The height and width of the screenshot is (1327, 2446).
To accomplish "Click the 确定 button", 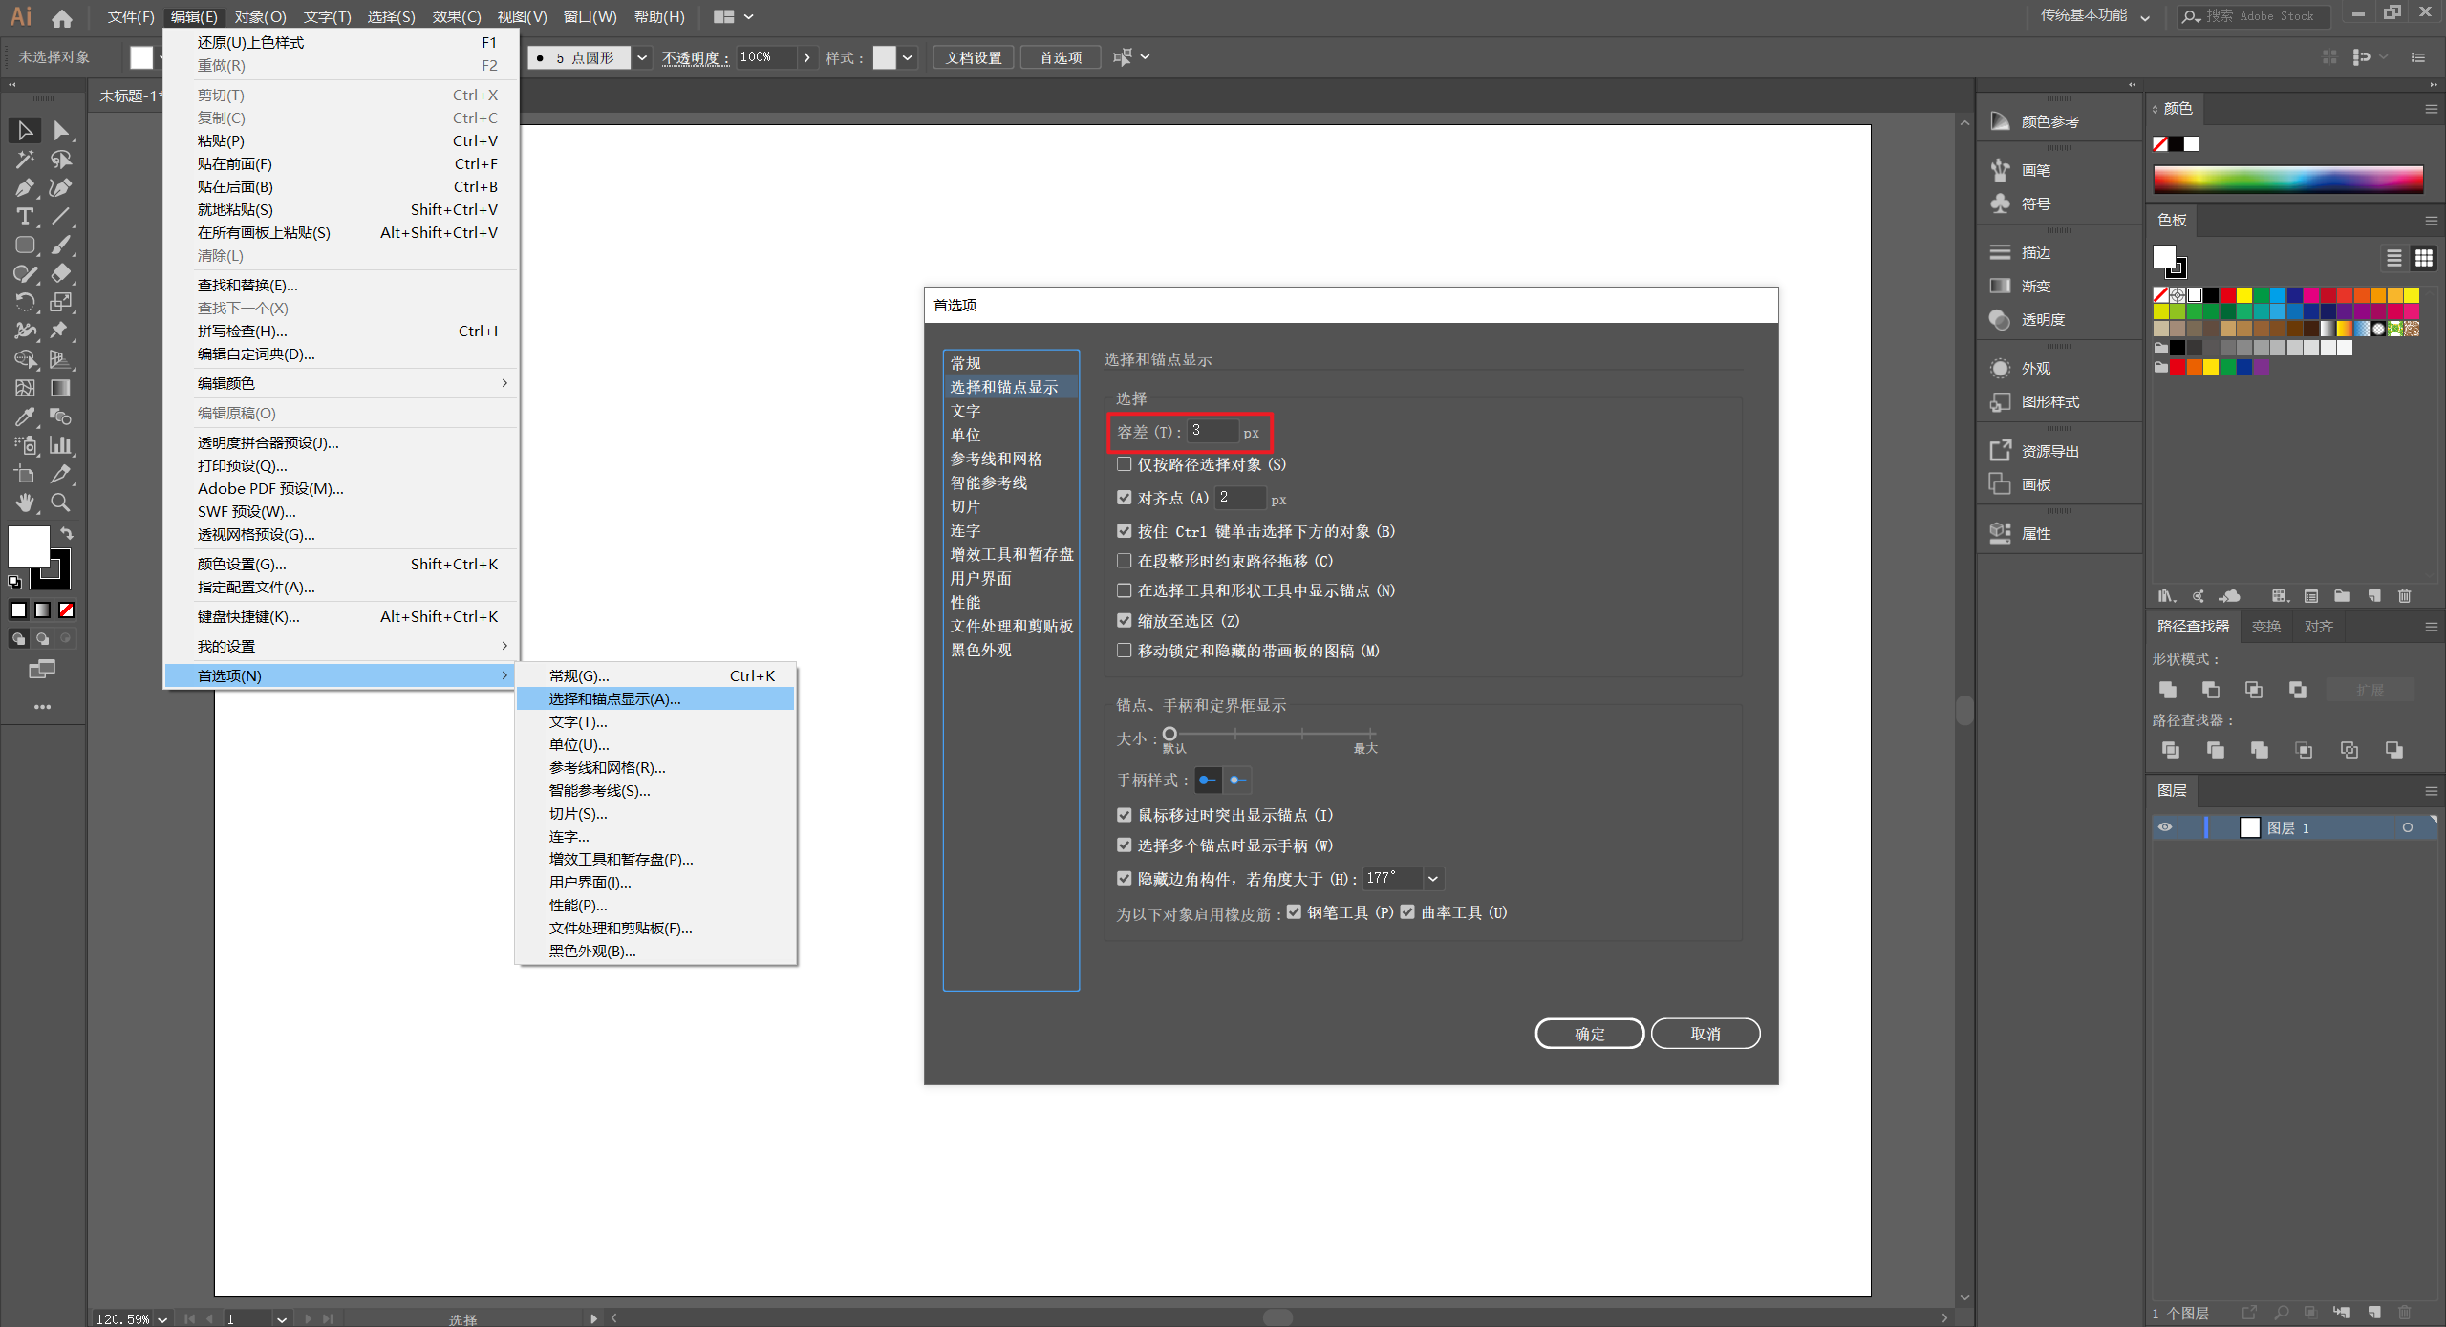I will (x=1589, y=1034).
